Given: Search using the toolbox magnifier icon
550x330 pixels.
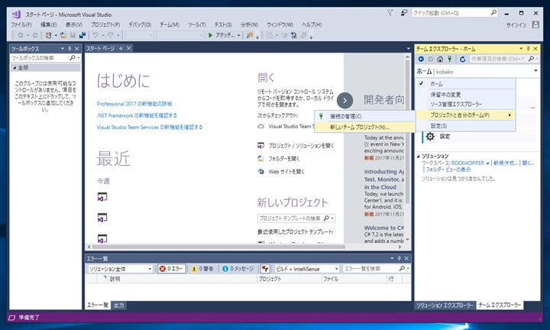Looking at the screenshot, I should [73, 57].
